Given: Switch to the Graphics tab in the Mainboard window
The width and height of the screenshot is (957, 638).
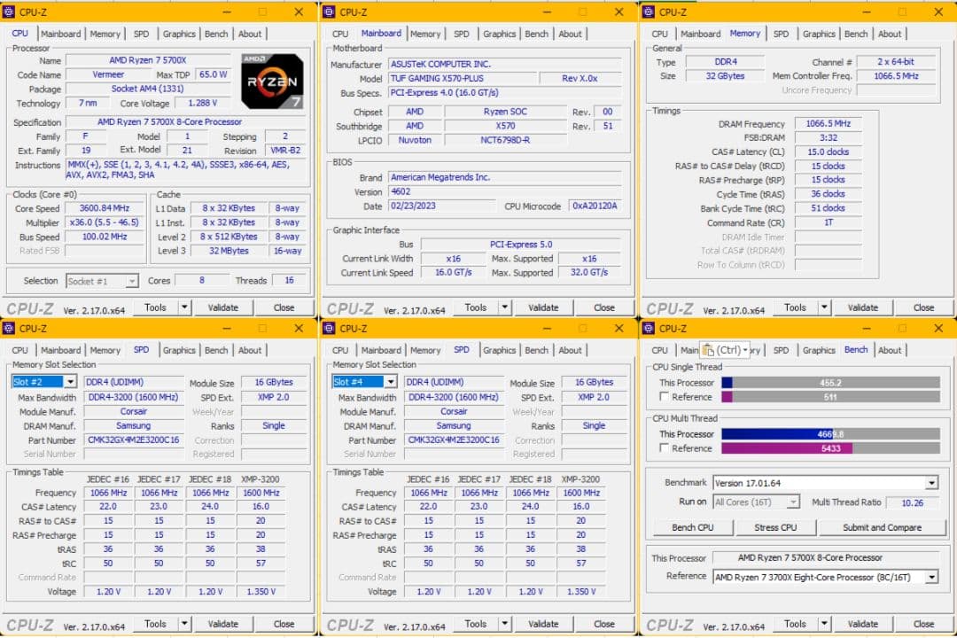Looking at the screenshot, I should [499, 34].
